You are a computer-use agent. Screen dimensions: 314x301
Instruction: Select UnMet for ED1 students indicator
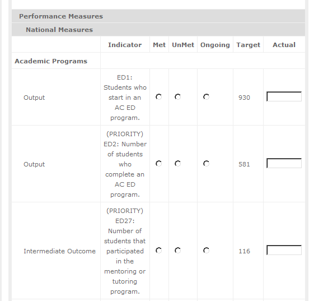(x=178, y=97)
